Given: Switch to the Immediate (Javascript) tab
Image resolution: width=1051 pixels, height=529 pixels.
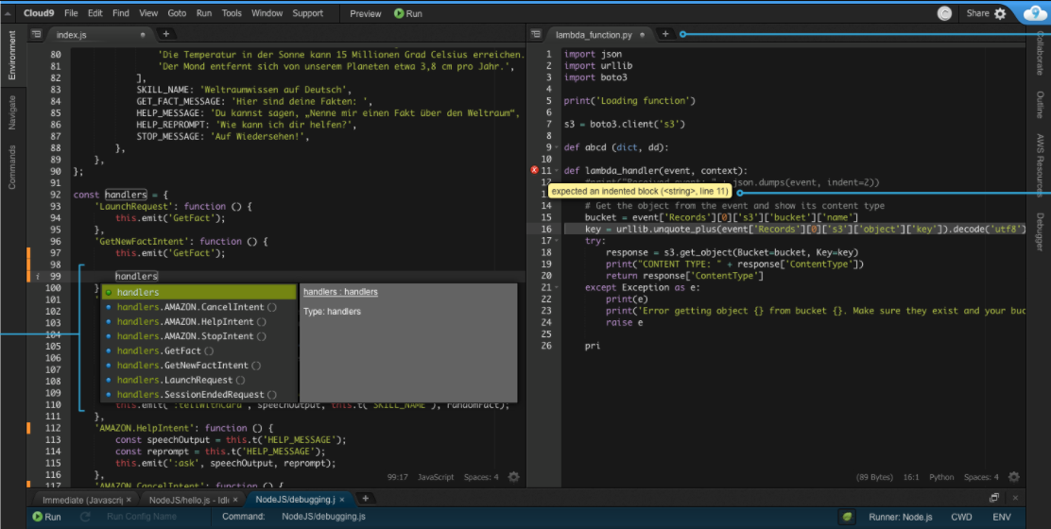Looking at the screenshot, I should [83, 500].
